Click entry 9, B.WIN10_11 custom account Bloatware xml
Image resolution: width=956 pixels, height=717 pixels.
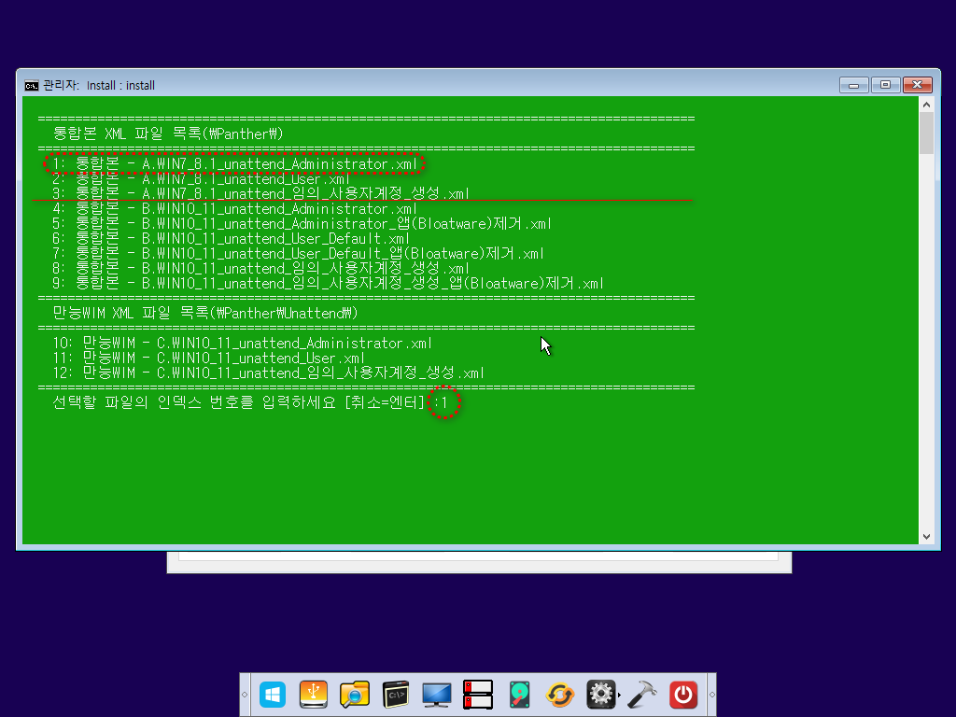pos(328,284)
